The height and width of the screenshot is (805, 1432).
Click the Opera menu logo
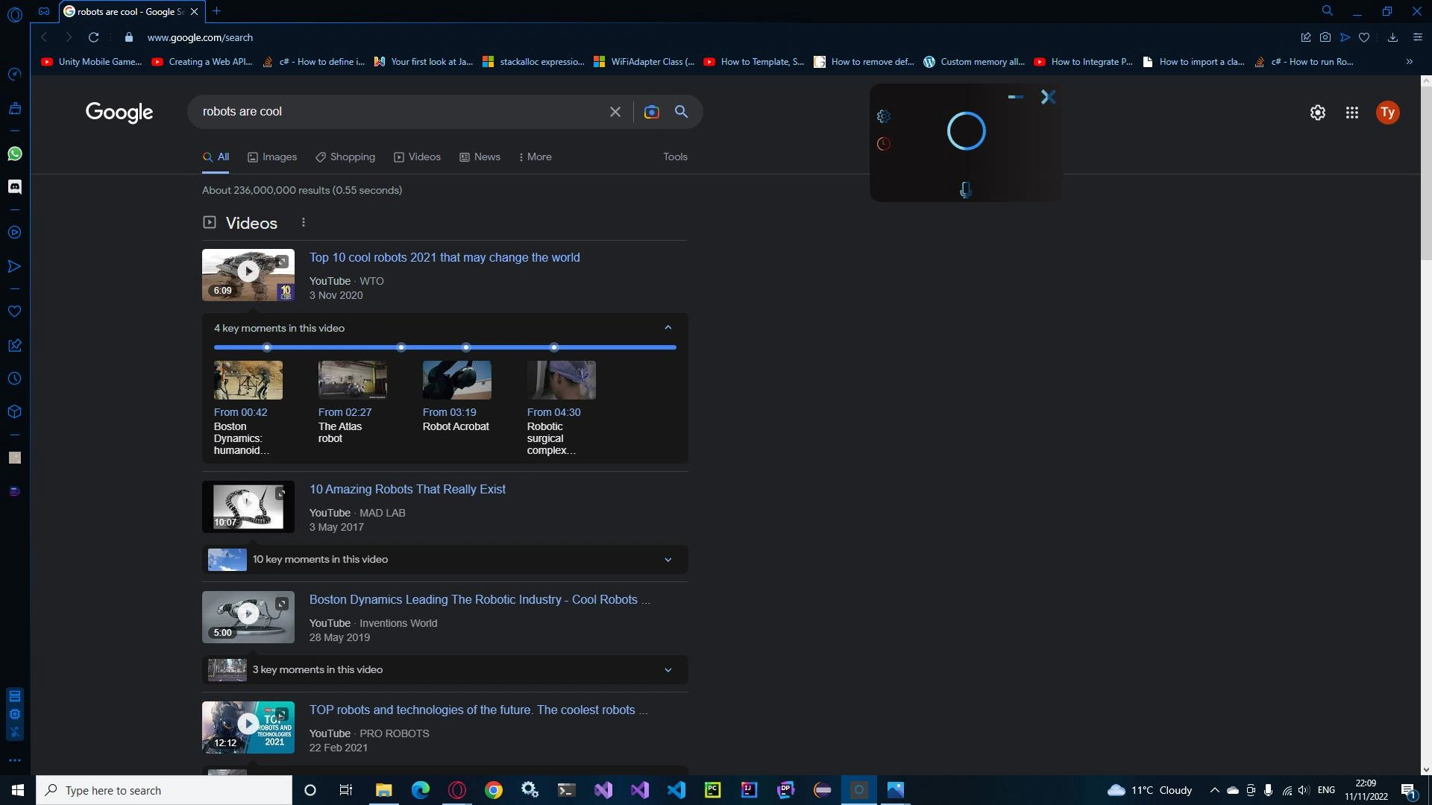click(x=14, y=13)
